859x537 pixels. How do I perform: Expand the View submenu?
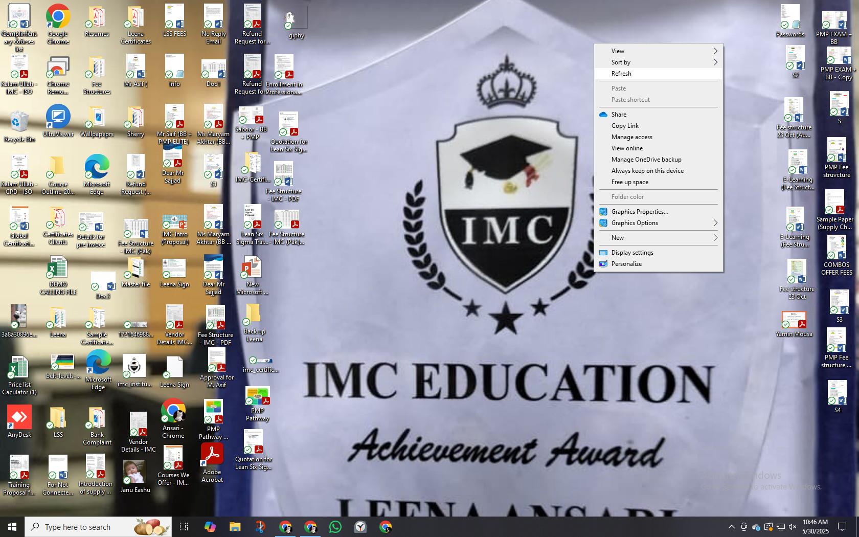click(x=659, y=51)
